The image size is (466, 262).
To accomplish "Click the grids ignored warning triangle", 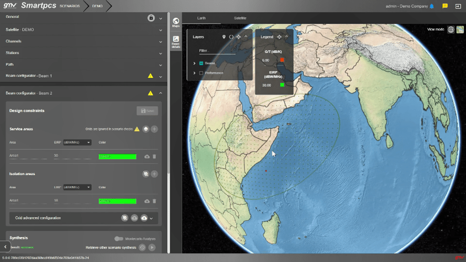I will click(x=136, y=129).
